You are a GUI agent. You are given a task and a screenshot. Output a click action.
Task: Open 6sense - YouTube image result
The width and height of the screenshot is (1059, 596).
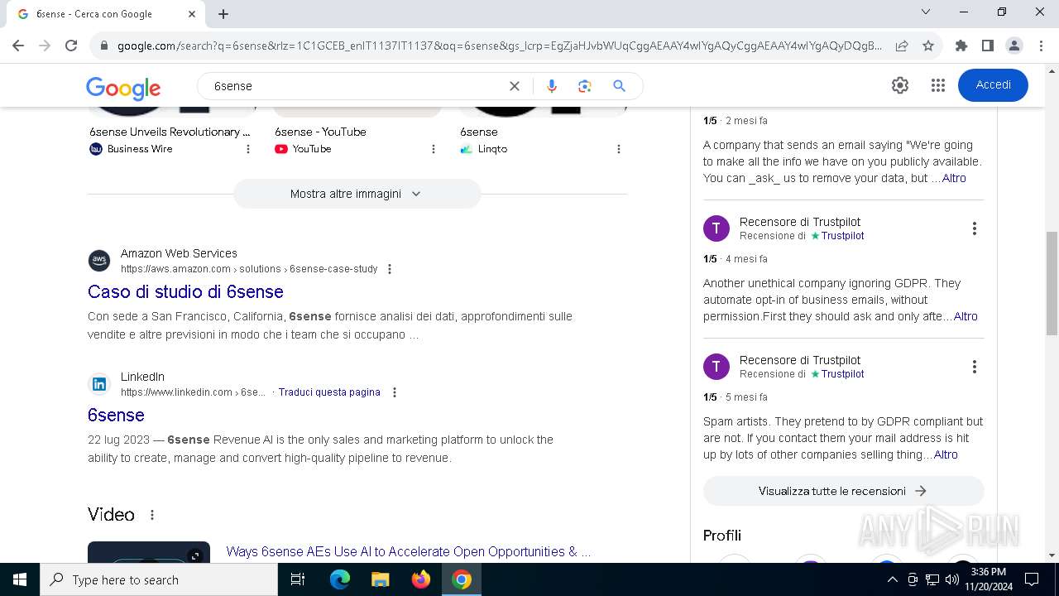[320, 132]
